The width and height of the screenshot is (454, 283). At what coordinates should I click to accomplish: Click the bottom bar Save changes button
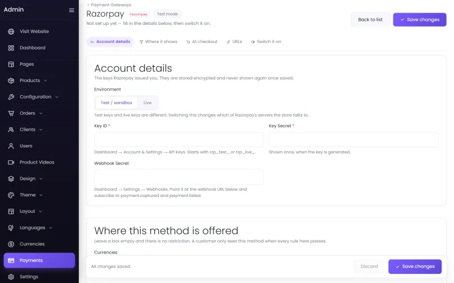coord(415,267)
